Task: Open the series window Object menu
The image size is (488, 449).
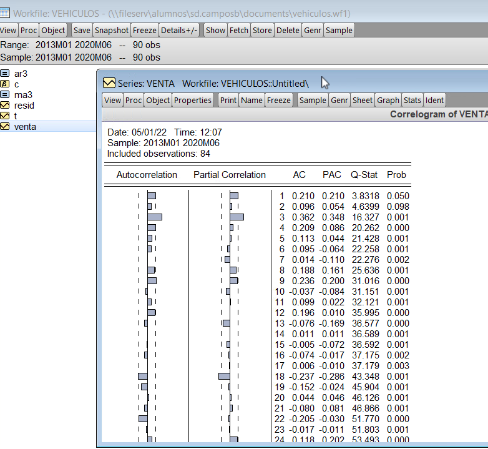Action: pyautogui.click(x=158, y=100)
